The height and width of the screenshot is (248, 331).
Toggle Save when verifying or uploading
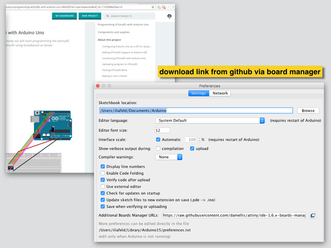(x=102, y=206)
